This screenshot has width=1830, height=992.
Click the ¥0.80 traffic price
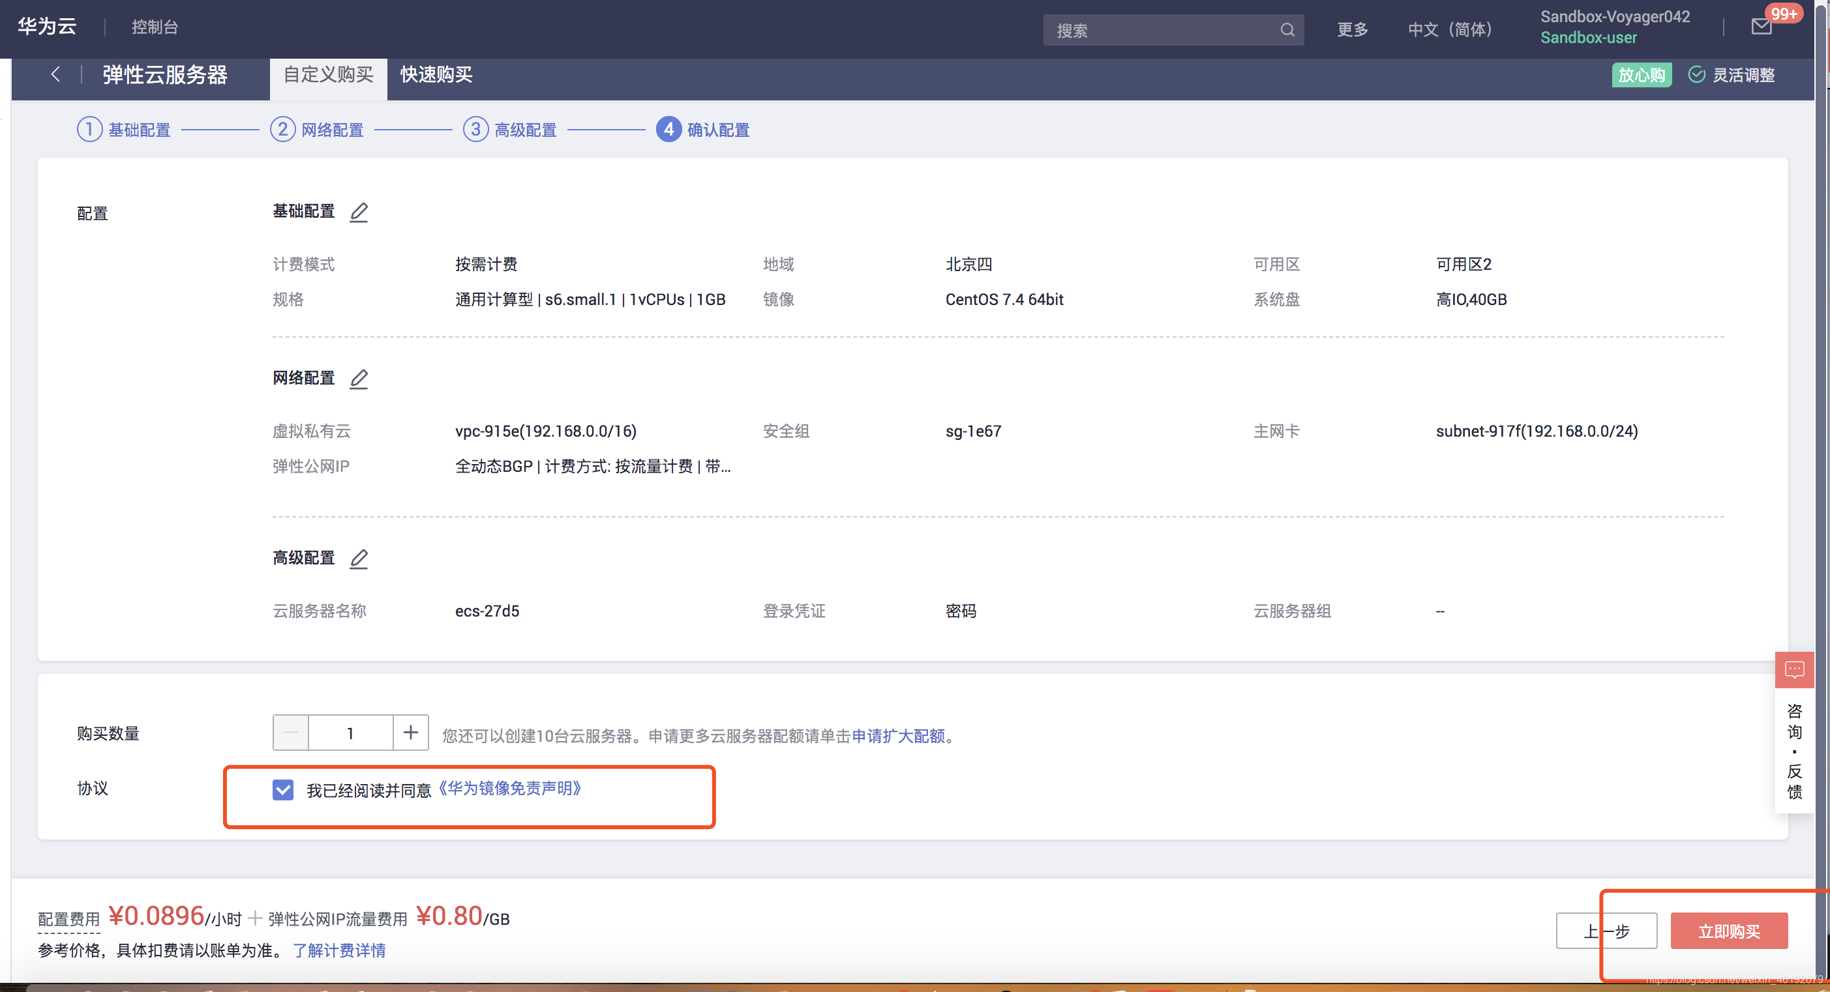449,916
